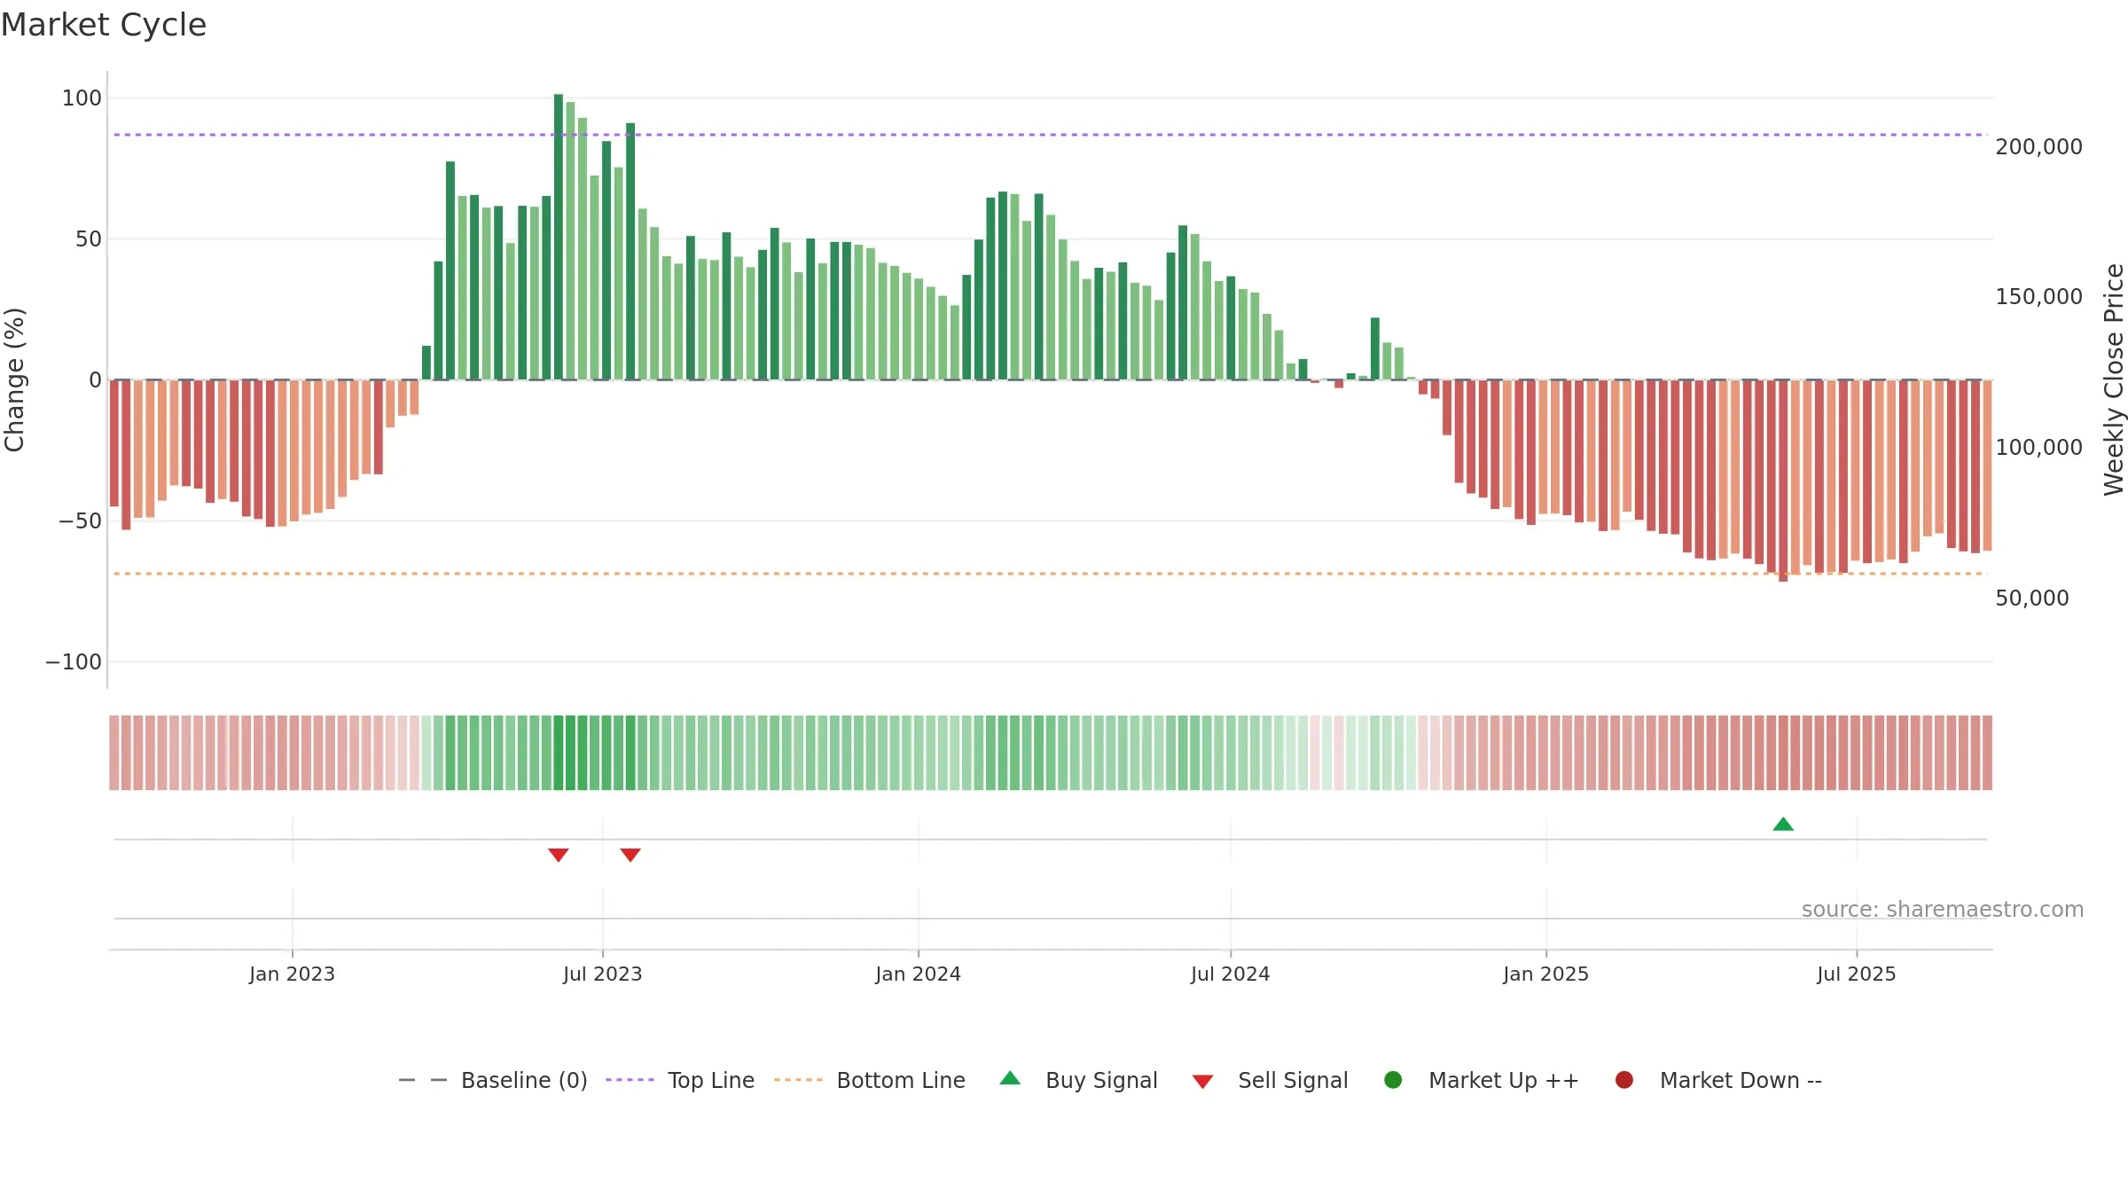Viewport: 2128px width, 1197px height.
Task: Click the Weekly Close Price axis title
Action: tap(2114, 379)
